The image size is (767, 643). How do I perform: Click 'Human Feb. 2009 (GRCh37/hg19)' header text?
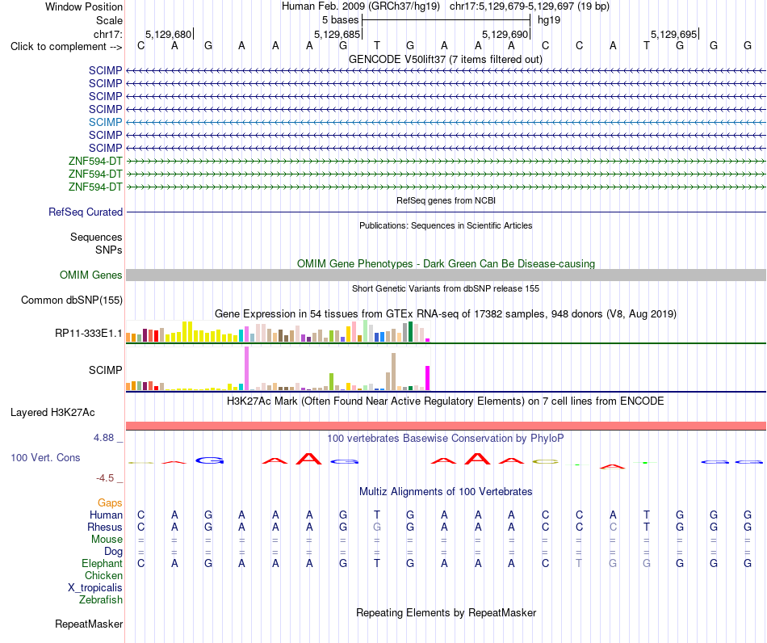coord(361,6)
